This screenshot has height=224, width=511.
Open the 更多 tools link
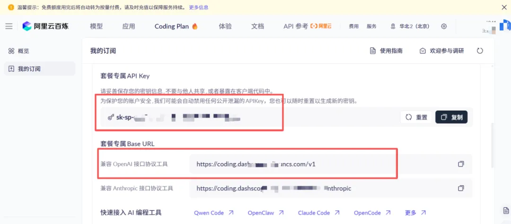tap(415, 213)
